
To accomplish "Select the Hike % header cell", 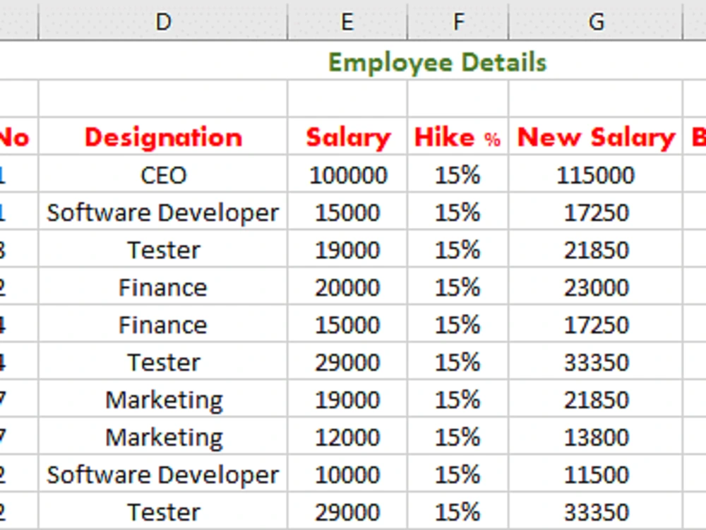I will pyautogui.click(x=458, y=137).
